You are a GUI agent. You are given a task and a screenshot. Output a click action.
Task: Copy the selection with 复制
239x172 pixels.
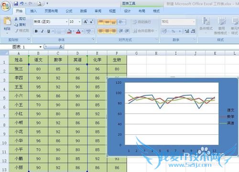click(x=20, y=25)
